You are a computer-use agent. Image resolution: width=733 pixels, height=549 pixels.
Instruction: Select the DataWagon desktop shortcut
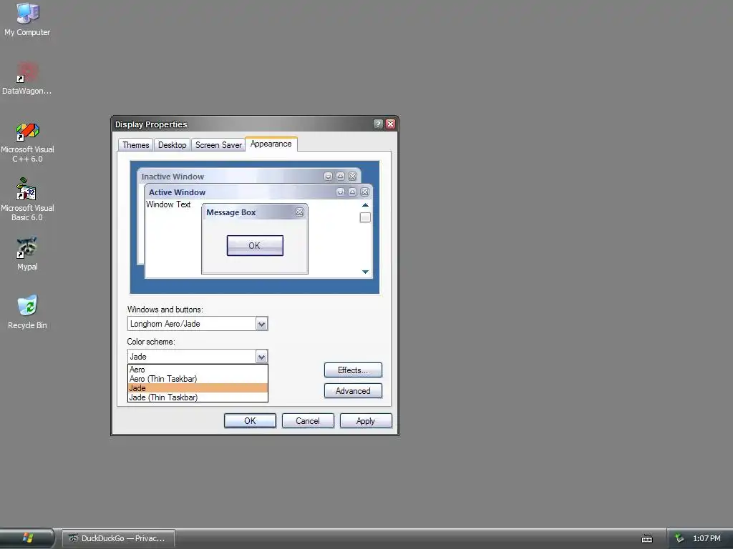coord(27,78)
